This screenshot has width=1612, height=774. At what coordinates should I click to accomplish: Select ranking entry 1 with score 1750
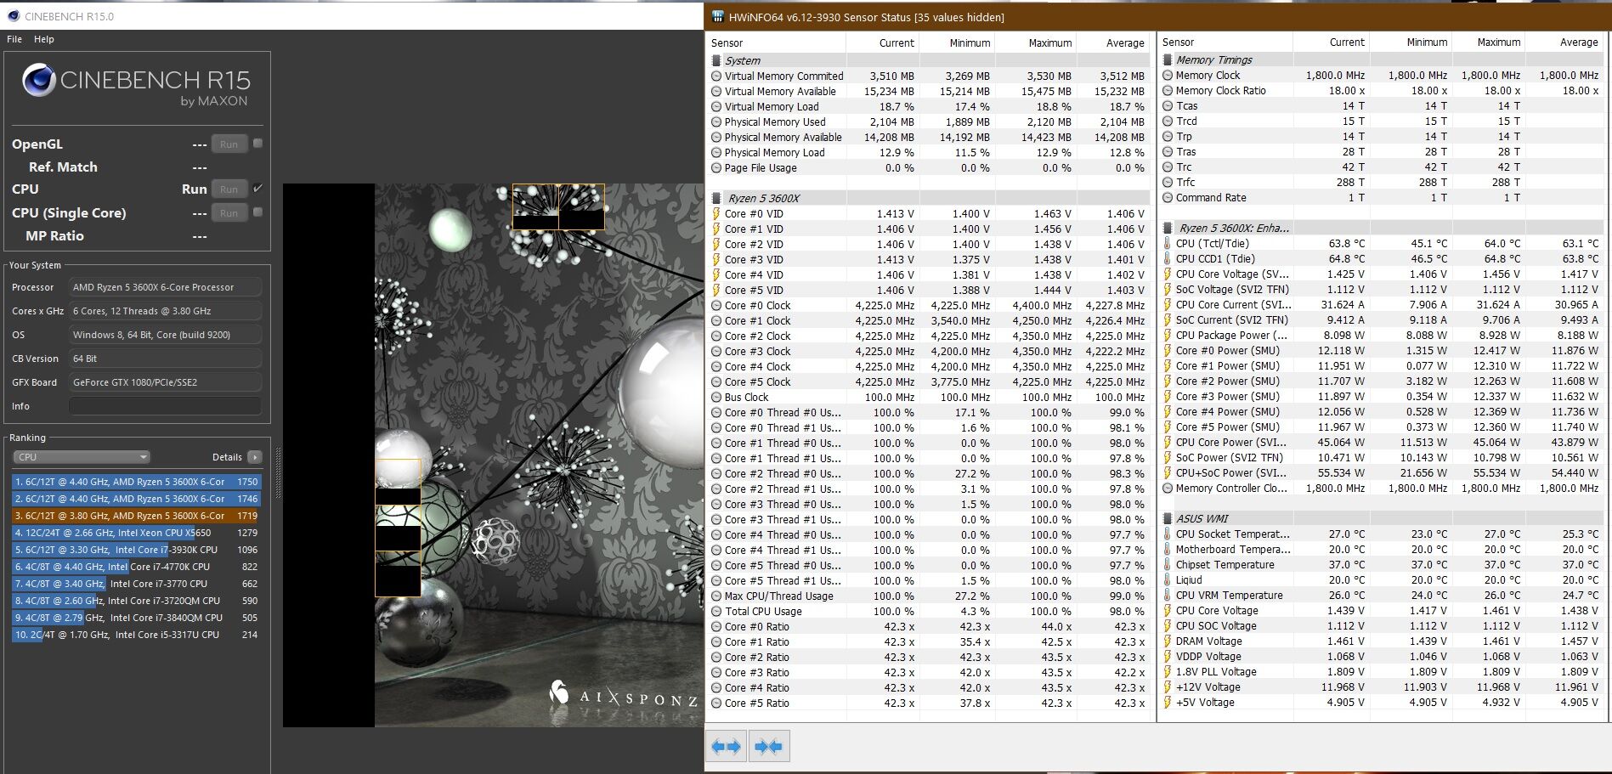point(136,482)
